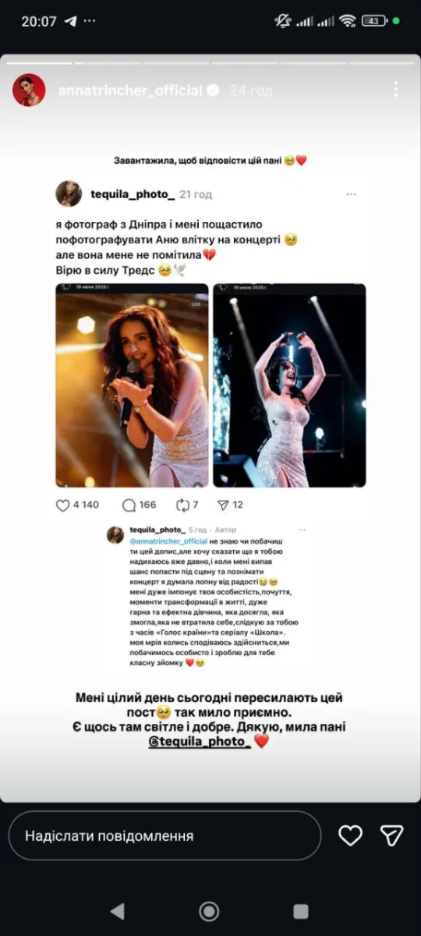Focus the Надіслати повідомлення message field
Viewport: 421px width, 936px height.
click(165, 835)
